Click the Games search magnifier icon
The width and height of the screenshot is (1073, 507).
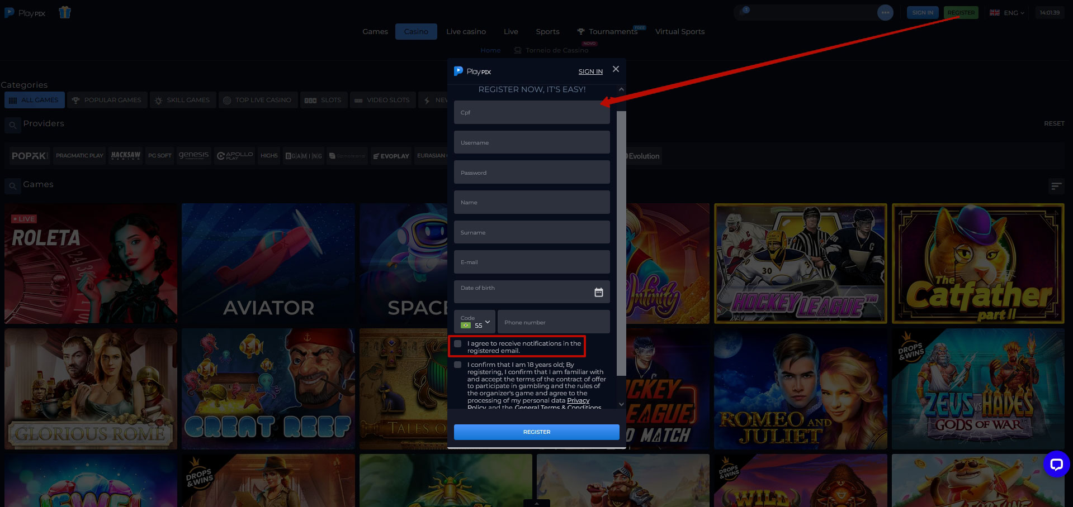tap(12, 186)
